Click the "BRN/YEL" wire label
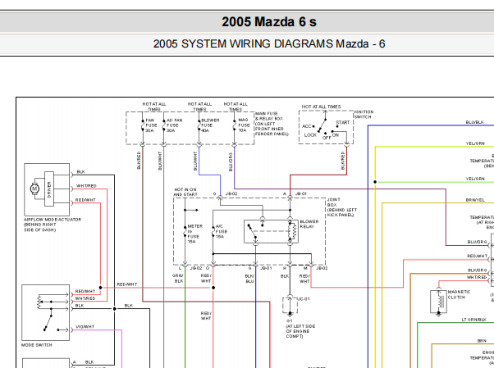The height and width of the screenshot is (368, 494). pyautogui.click(x=475, y=200)
